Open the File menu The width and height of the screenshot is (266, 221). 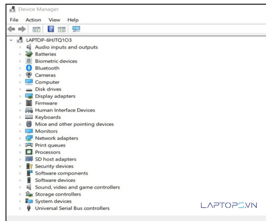14,20
